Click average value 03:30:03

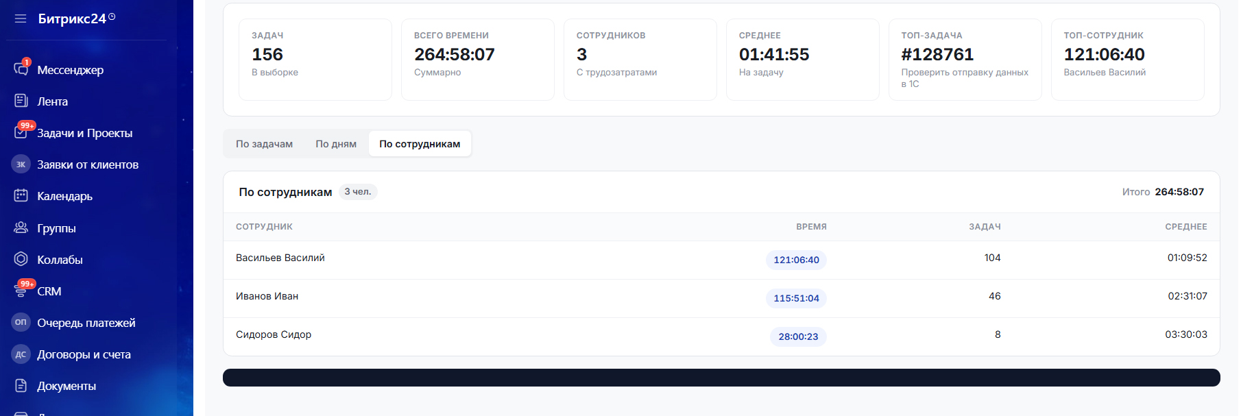pyautogui.click(x=1186, y=334)
